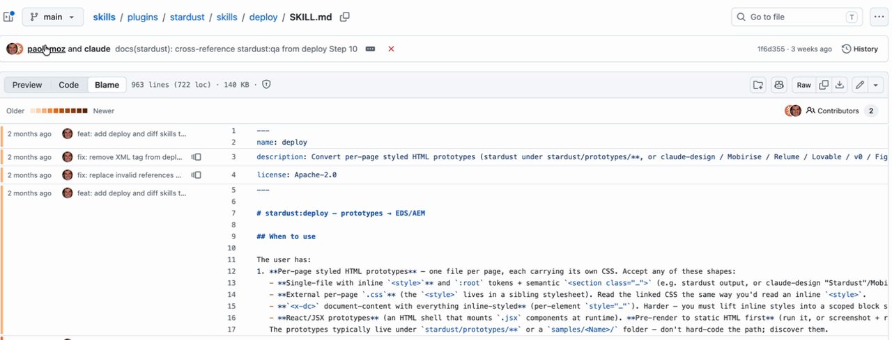
Task: Open commit 'fix: remove XML tag from depl…'
Action: [130, 157]
